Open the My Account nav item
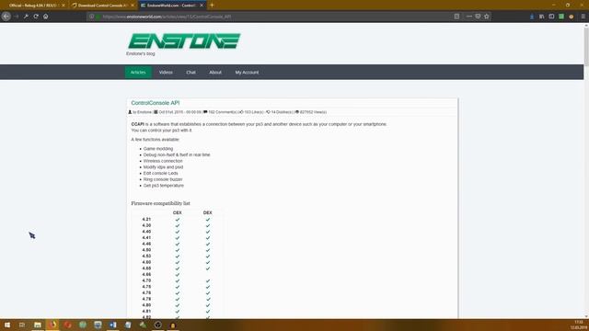The width and height of the screenshot is (589, 331). point(247,72)
